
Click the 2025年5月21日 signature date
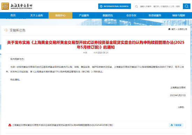(x=178, y=95)
